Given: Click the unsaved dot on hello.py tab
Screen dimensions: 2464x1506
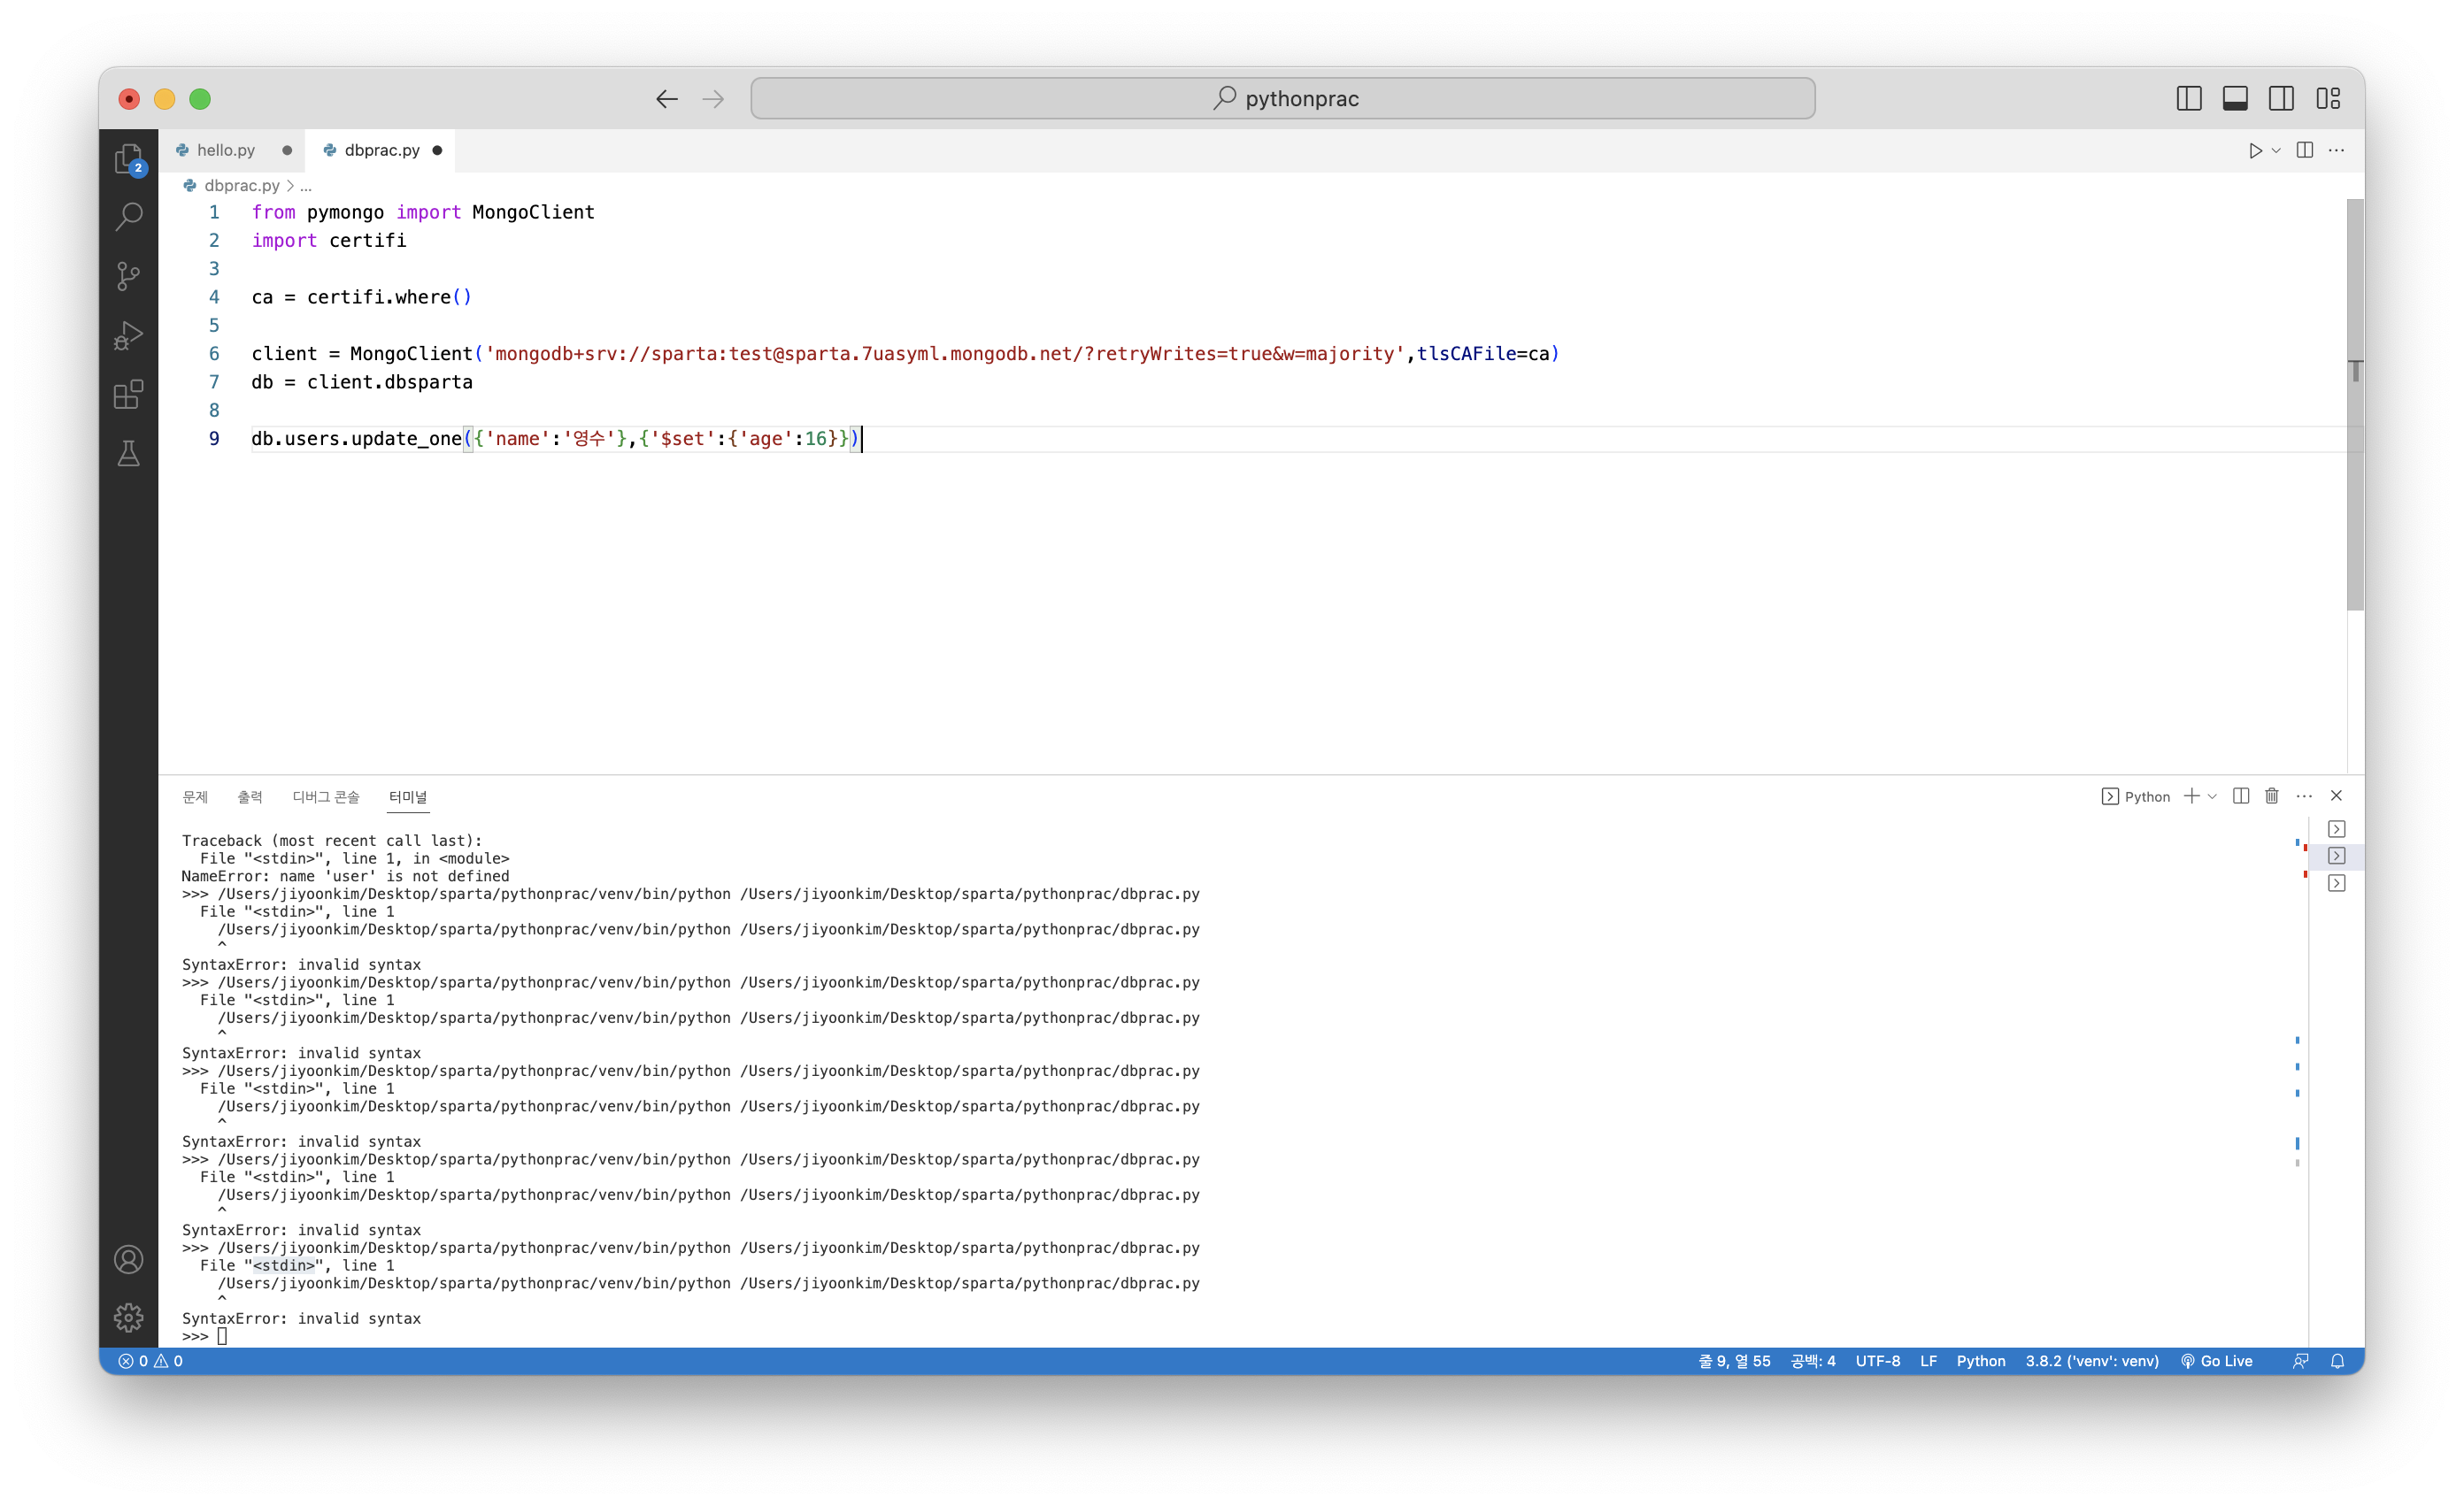Looking at the screenshot, I should (x=287, y=150).
